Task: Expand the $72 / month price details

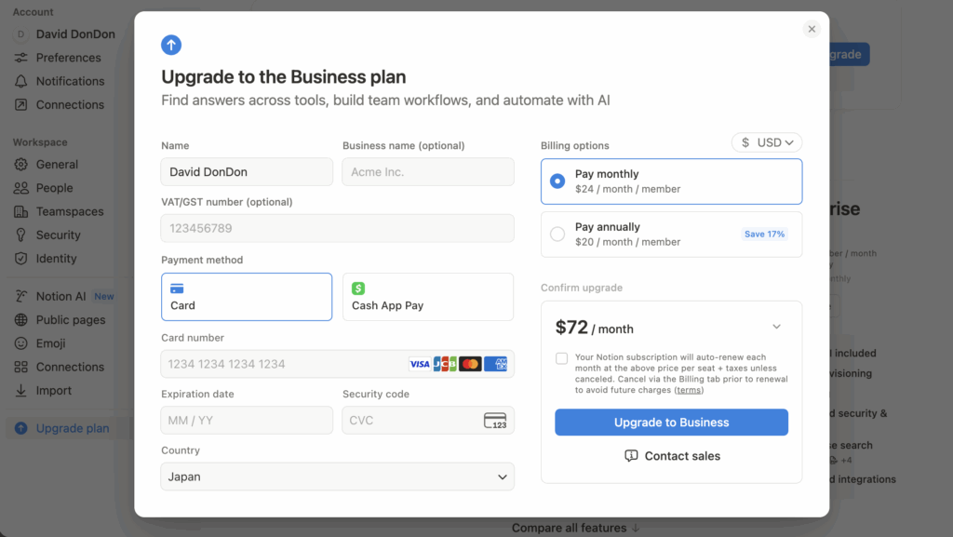Action: click(776, 328)
